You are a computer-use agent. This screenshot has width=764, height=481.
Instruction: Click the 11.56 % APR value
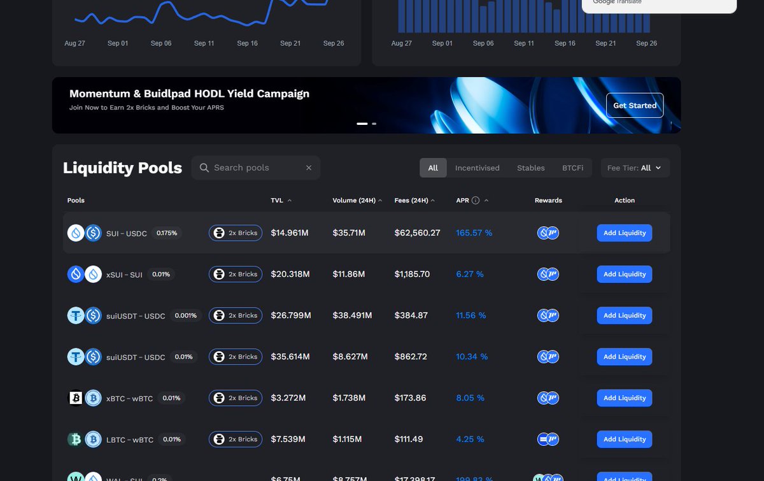[x=471, y=315]
